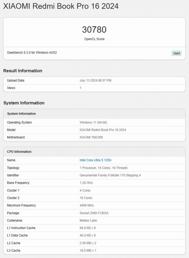
Task: Select the upload date July 13 2024 06:57 PM
Action: [96, 81]
